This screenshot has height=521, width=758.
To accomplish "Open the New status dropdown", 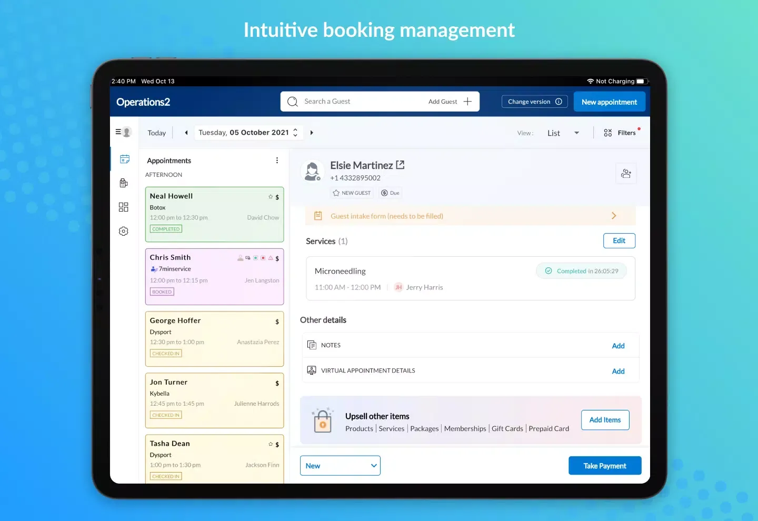I will click(x=340, y=466).
